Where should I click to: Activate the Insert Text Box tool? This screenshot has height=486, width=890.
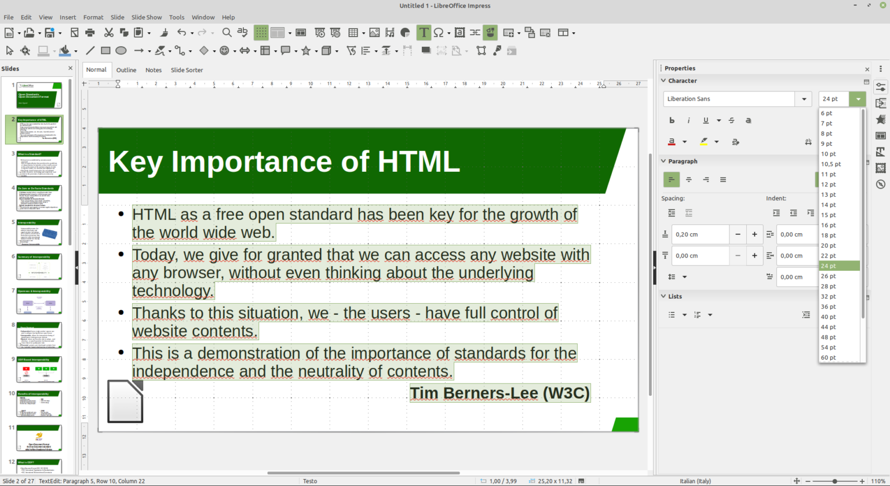424,32
